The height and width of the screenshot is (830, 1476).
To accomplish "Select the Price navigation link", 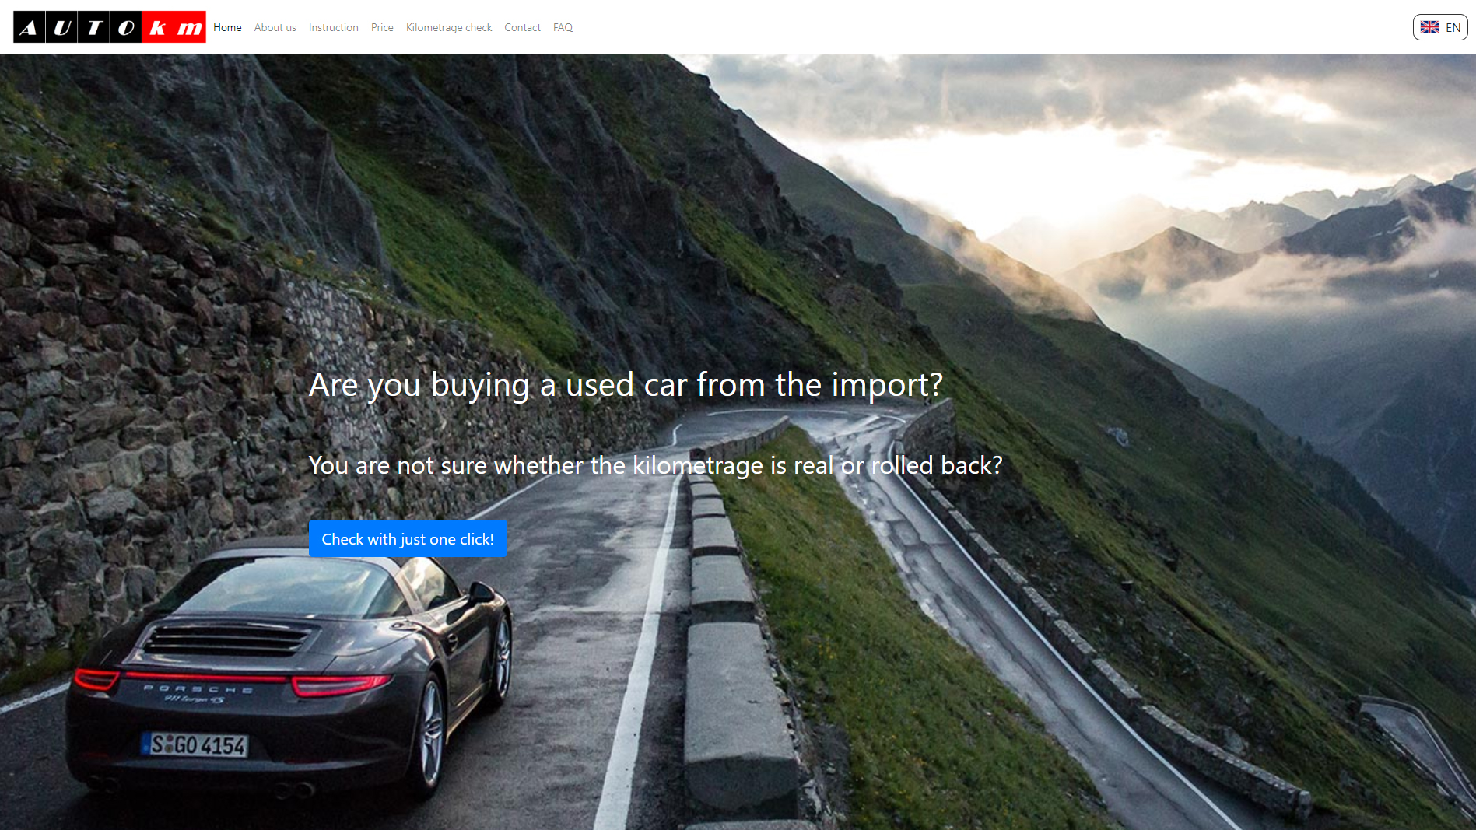I will (382, 27).
